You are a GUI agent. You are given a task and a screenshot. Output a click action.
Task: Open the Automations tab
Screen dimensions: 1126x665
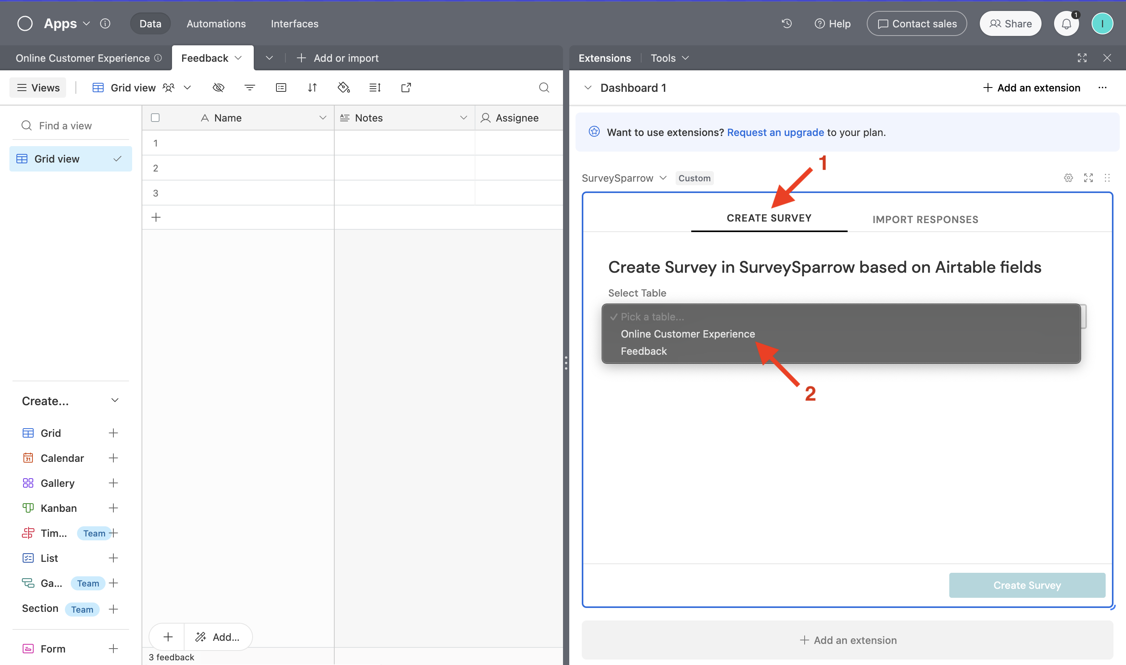click(216, 23)
